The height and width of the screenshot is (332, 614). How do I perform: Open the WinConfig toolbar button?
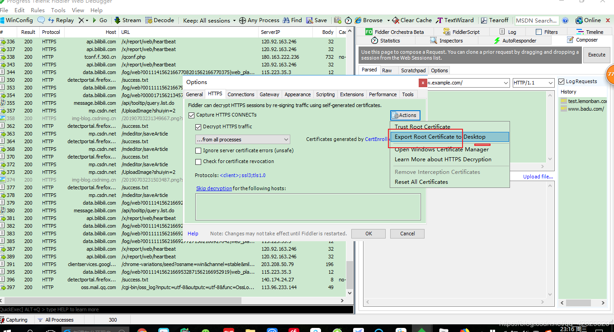(x=17, y=20)
